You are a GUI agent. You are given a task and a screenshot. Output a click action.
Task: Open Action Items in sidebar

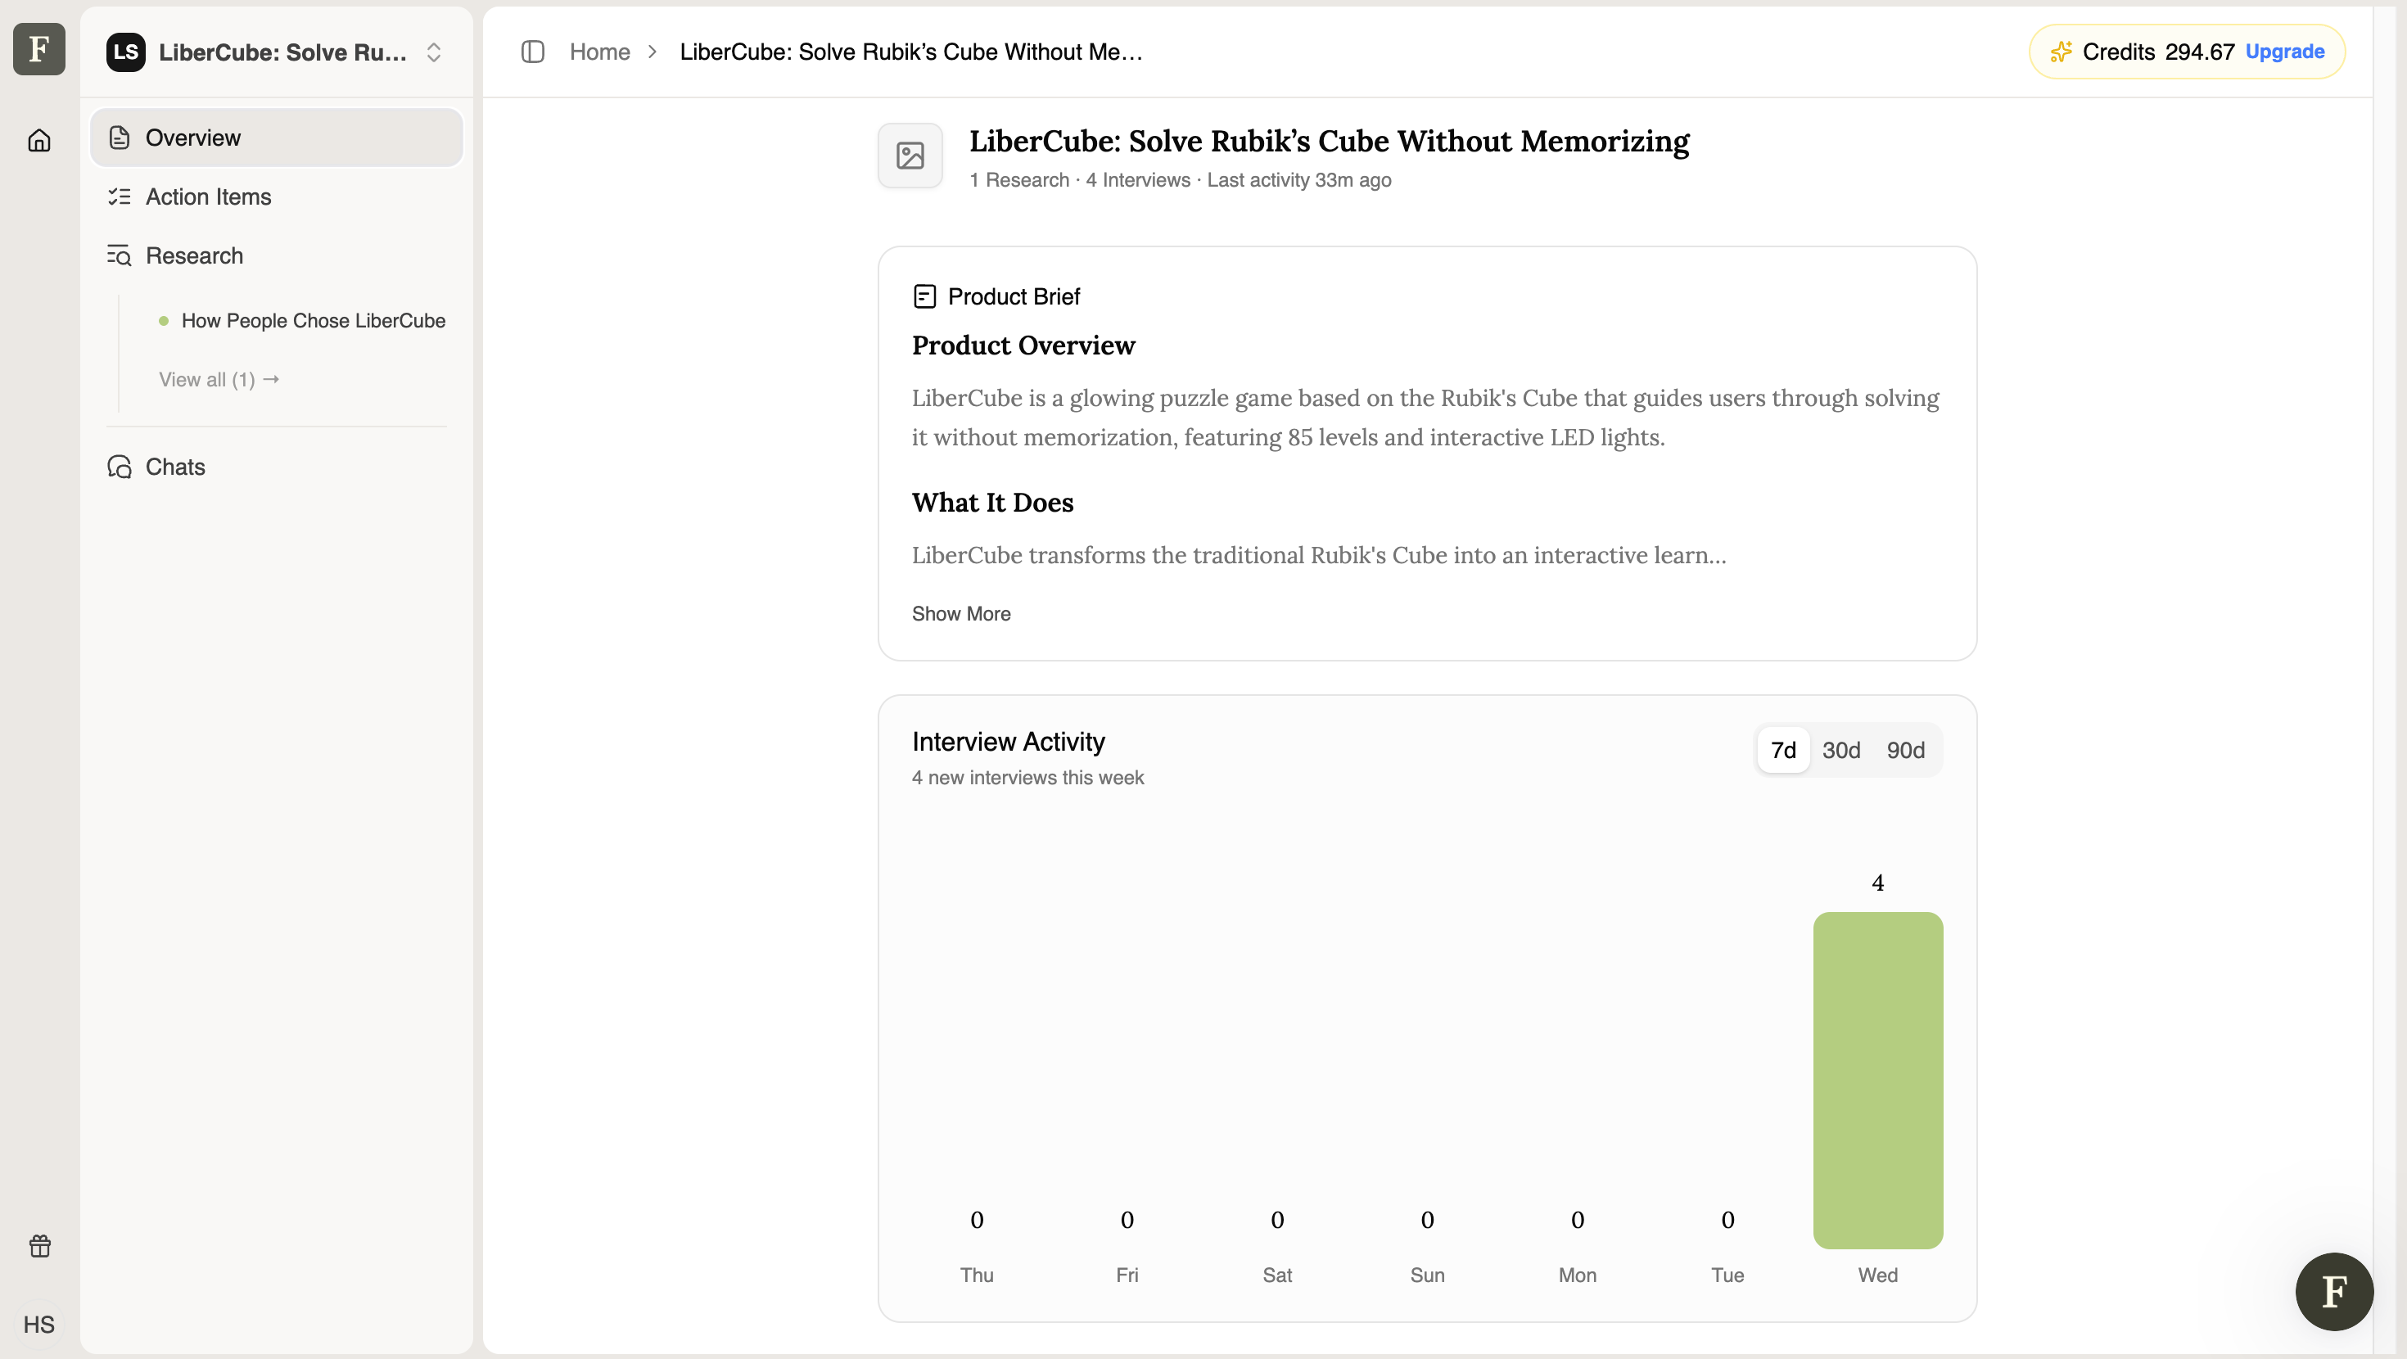point(277,196)
